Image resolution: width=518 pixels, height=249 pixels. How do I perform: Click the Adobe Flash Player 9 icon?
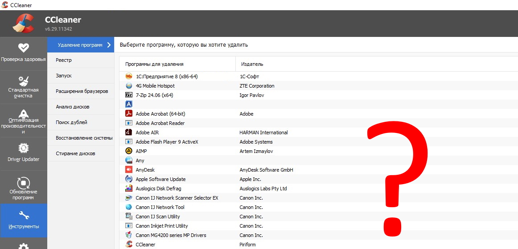[129, 142]
